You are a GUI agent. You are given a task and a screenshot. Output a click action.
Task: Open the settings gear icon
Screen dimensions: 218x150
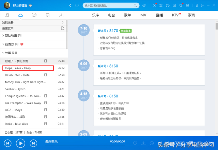point(187,5)
